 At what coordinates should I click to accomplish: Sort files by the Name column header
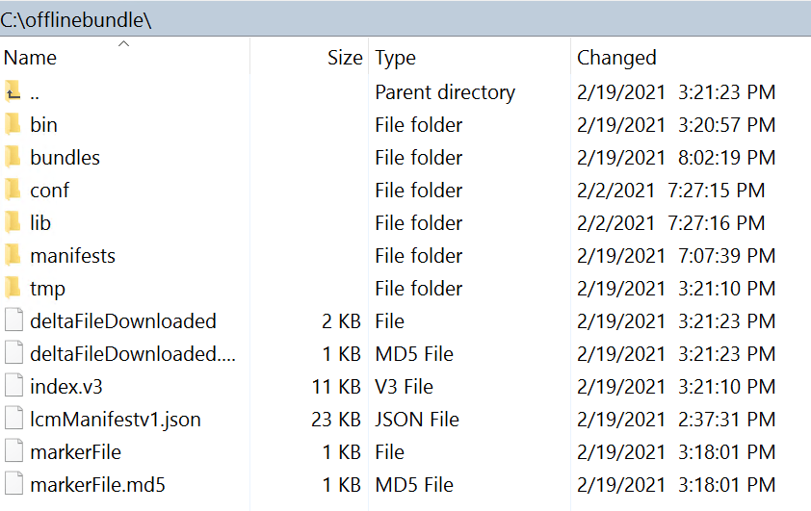pos(31,58)
